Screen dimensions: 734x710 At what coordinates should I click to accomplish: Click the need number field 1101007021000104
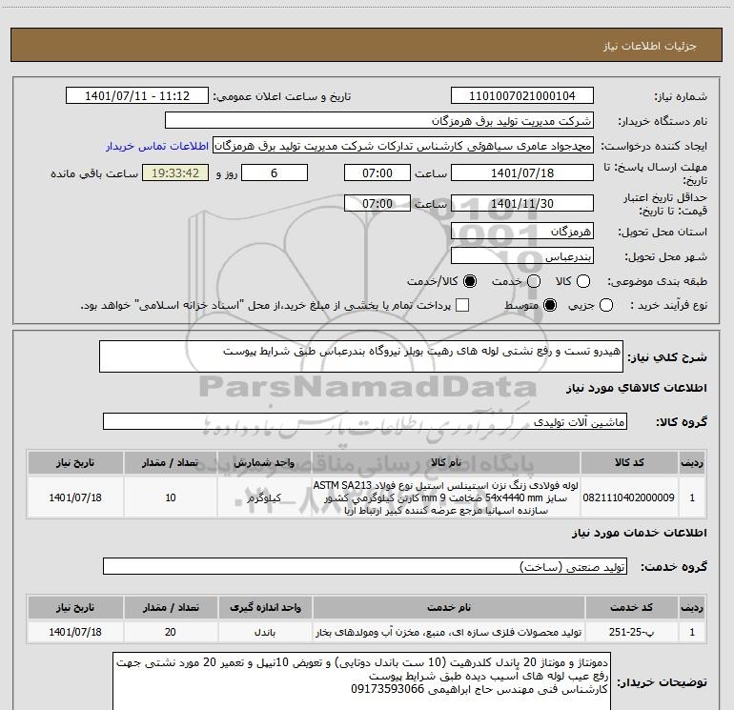coord(522,96)
